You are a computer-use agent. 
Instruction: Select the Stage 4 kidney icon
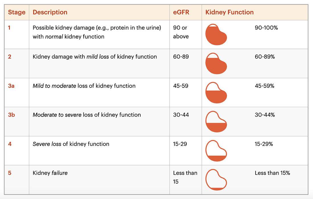pyautogui.click(x=216, y=151)
